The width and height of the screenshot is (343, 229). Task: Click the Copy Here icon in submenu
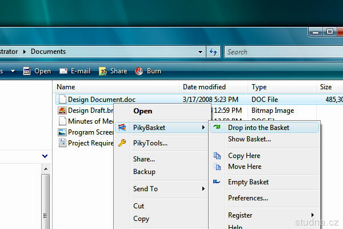click(x=217, y=156)
